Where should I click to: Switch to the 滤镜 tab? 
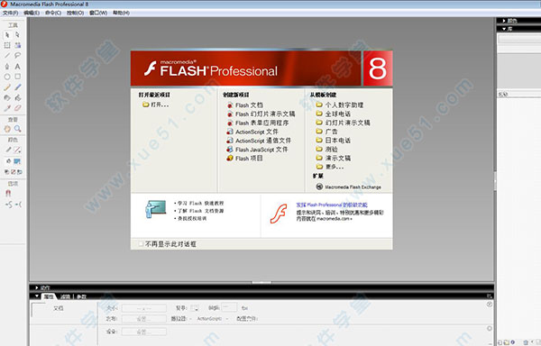tap(65, 296)
